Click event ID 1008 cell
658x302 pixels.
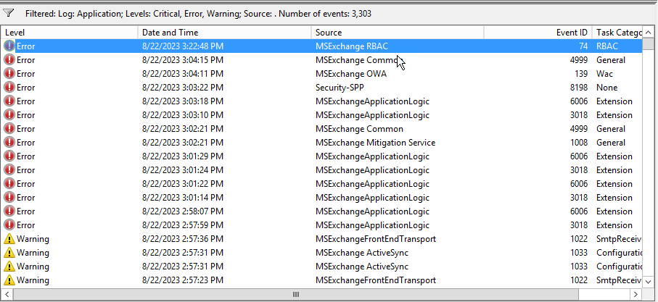tap(579, 143)
